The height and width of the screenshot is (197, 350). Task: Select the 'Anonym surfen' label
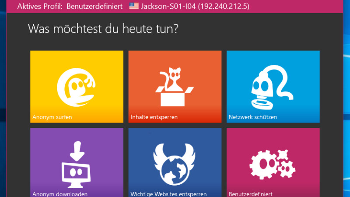click(52, 117)
